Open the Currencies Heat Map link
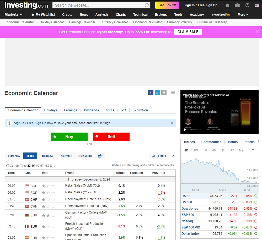 tap(212, 22)
